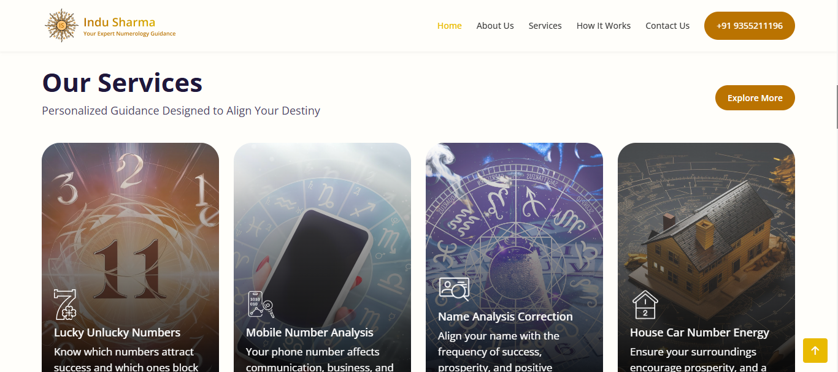
Task: Click the Explore More button
Action: 755,98
